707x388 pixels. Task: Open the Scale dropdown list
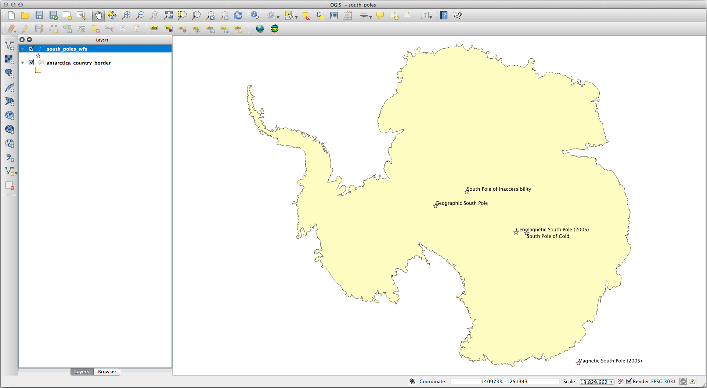tap(612, 382)
